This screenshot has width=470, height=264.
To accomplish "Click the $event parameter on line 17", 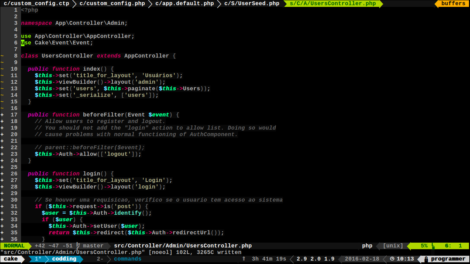I will coord(159,115).
